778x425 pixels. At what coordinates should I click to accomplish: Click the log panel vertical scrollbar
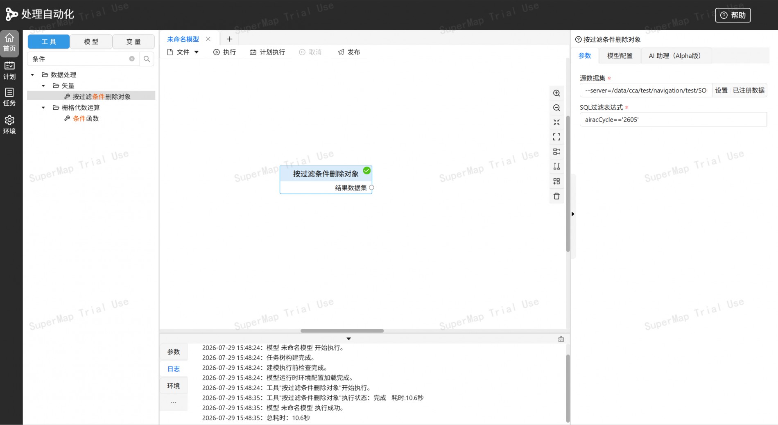coord(568,388)
